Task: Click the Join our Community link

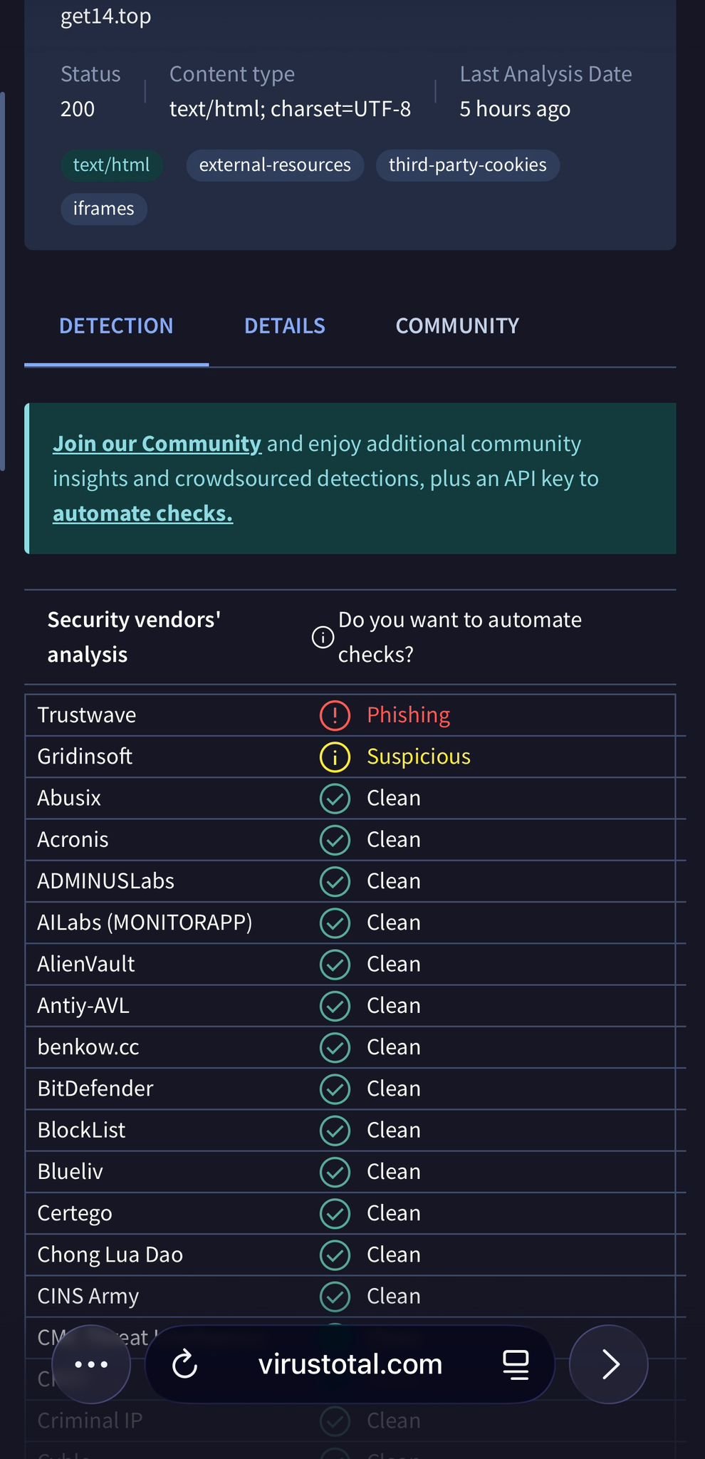Action: click(157, 444)
